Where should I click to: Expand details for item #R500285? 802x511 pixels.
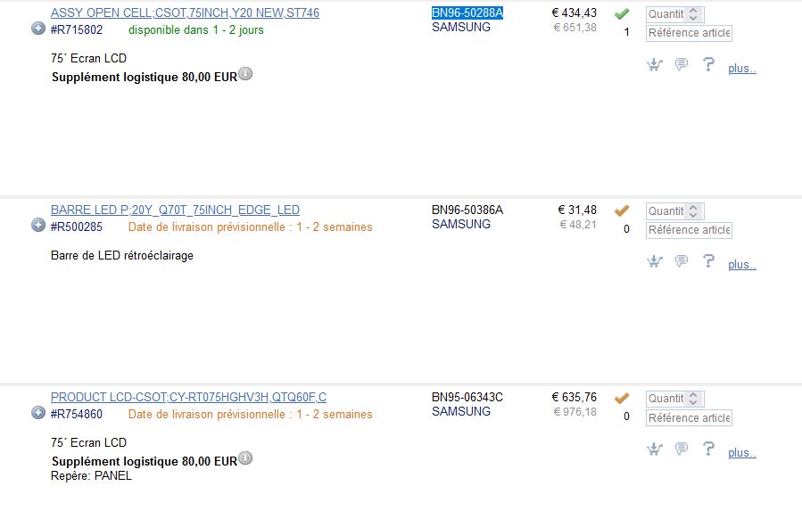pyautogui.click(x=38, y=226)
